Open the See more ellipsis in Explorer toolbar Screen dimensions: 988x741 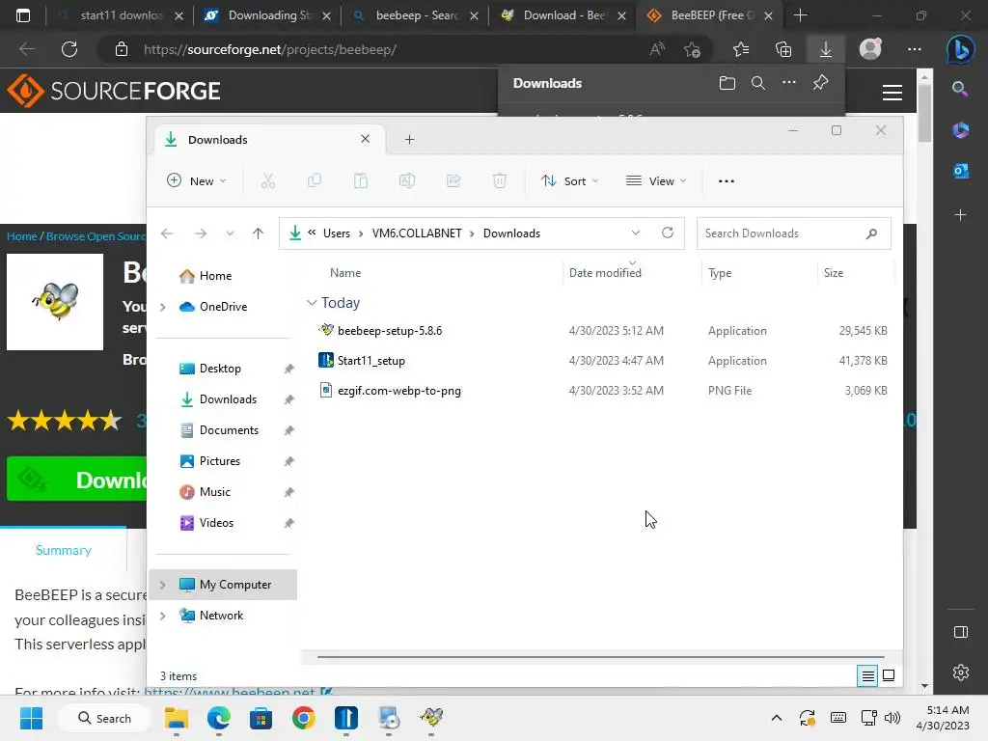pos(726,181)
